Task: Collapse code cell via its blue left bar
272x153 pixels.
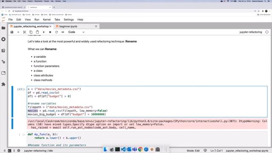Action: pos(12,102)
